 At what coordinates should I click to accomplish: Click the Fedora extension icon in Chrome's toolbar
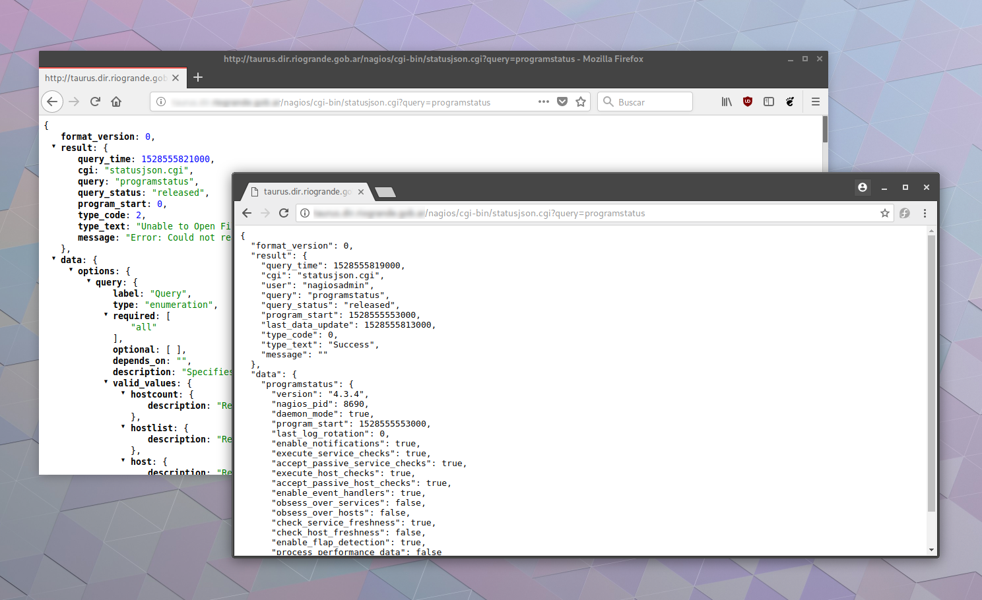click(x=904, y=212)
